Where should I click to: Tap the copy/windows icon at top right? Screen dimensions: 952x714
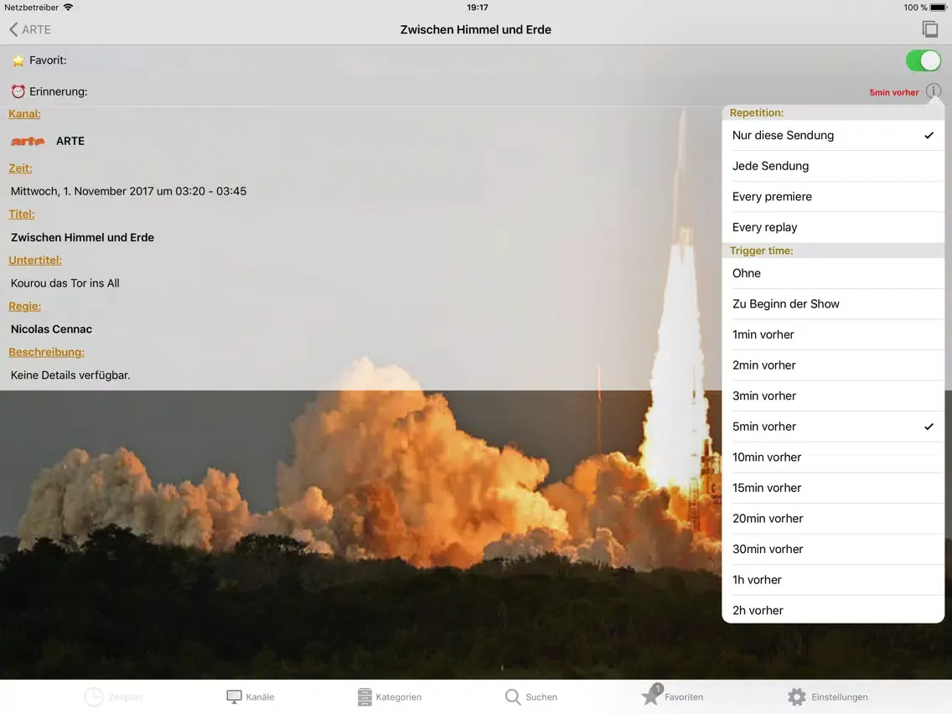tap(929, 29)
